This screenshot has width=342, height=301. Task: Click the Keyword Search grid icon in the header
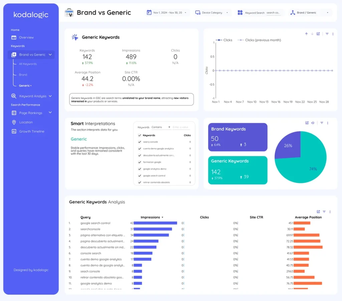[240, 12]
